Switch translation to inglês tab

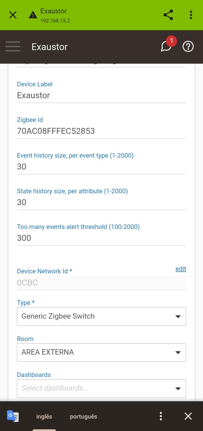coord(44,417)
